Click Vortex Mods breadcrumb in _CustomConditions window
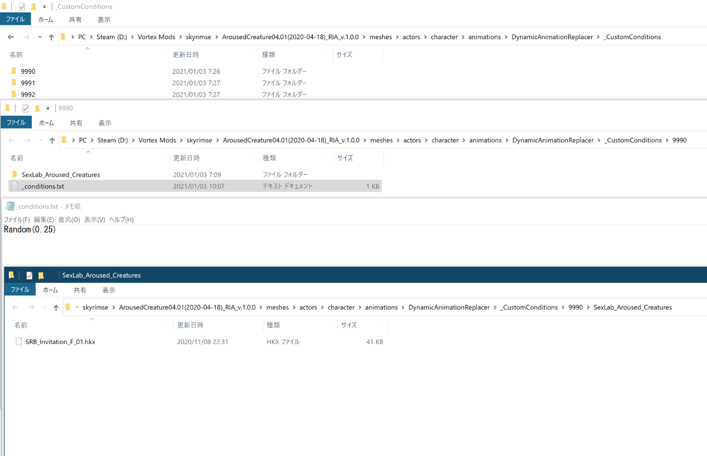The image size is (707, 456). (156, 37)
